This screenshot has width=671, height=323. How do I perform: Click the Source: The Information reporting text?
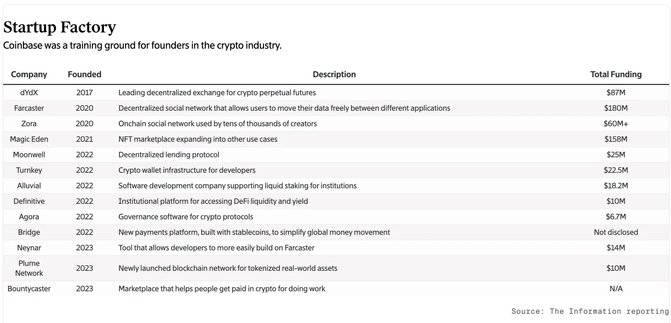(x=590, y=311)
